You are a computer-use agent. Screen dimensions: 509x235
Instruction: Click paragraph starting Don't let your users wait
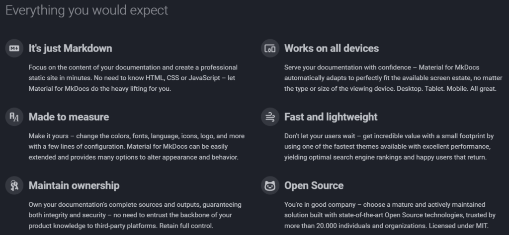coord(389,147)
